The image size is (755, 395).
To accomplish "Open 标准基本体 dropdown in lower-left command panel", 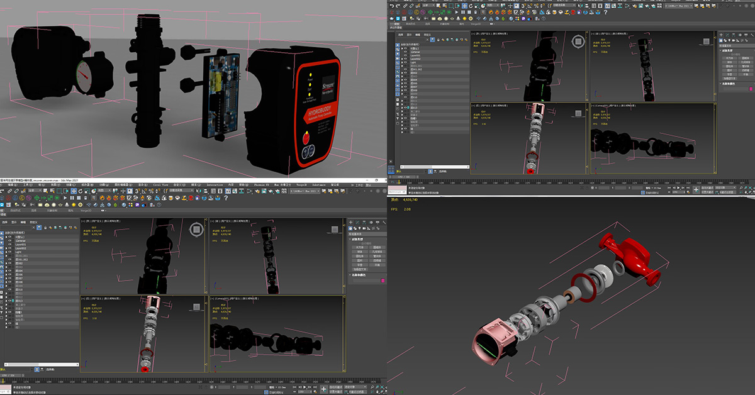I will (367, 234).
